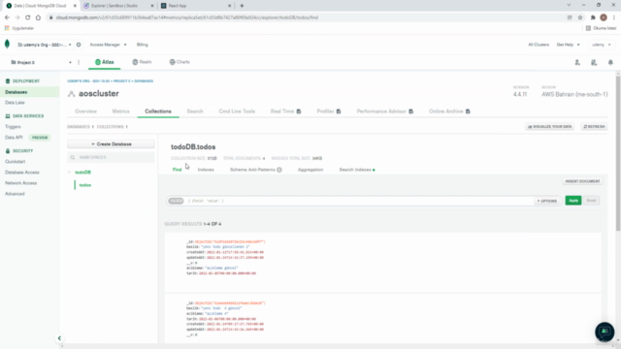Viewport: 621px width, 349px height.
Task: Close the React App tab
Action: 229,6
